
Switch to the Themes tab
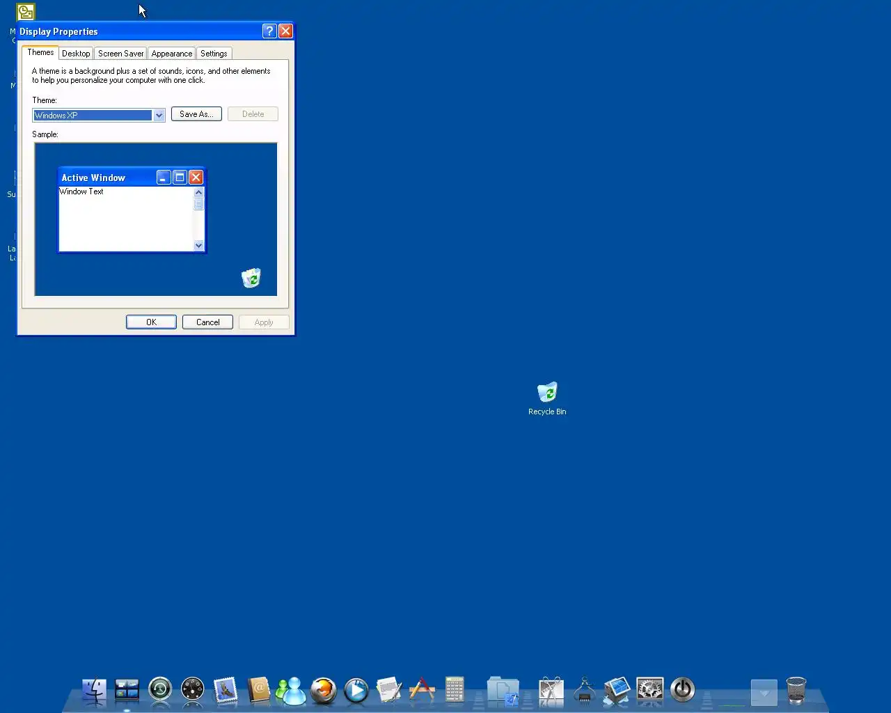[40, 52]
